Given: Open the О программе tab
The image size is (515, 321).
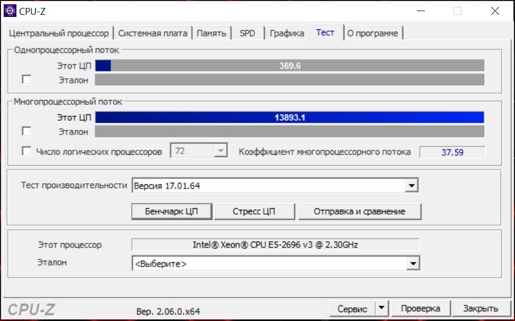Looking at the screenshot, I should 373,33.
